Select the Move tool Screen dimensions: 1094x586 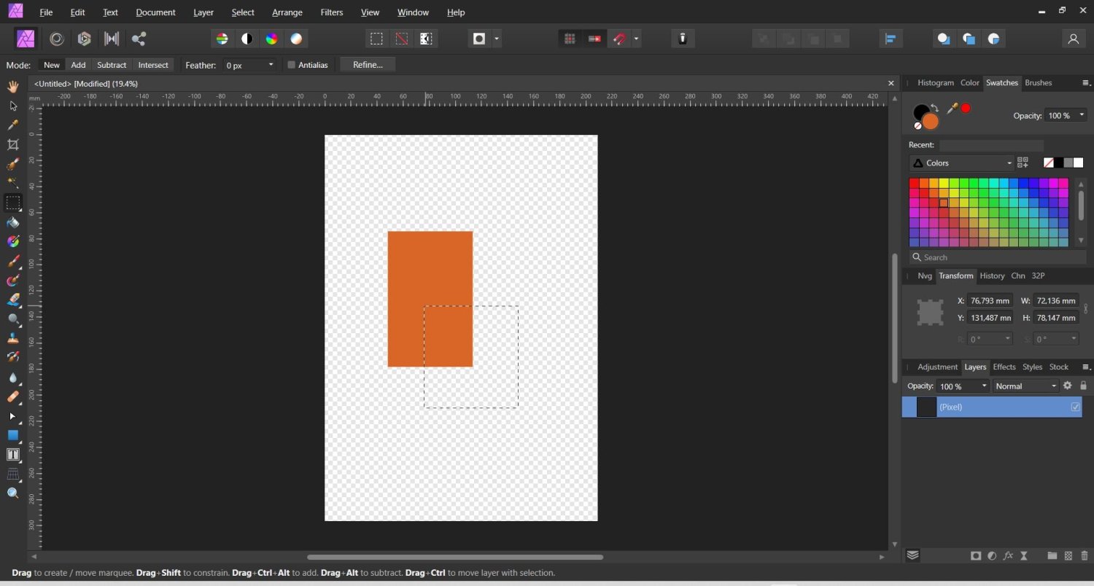(x=12, y=106)
